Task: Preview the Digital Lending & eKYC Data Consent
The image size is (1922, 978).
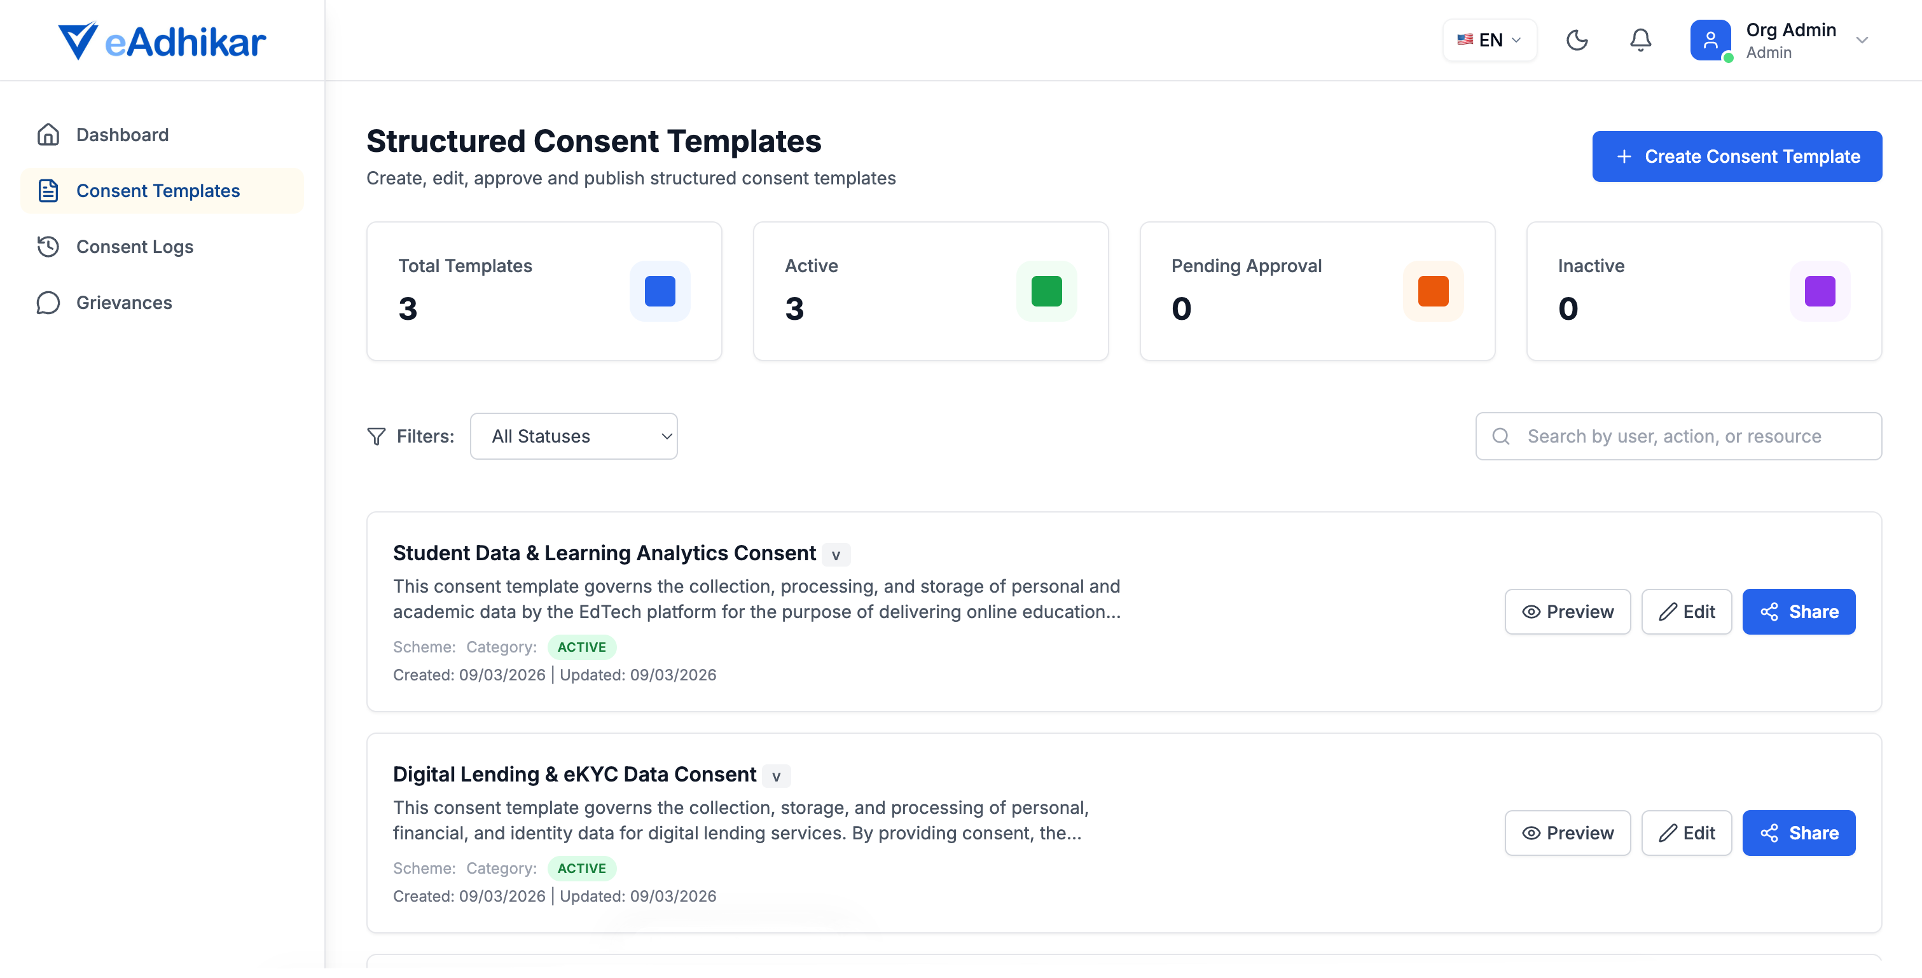Action: point(1568,832)
